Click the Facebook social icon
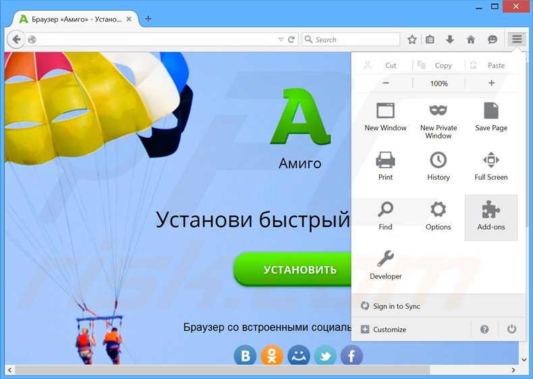The width and height of the screenshot is (533, 379). [x=352, y=355]
